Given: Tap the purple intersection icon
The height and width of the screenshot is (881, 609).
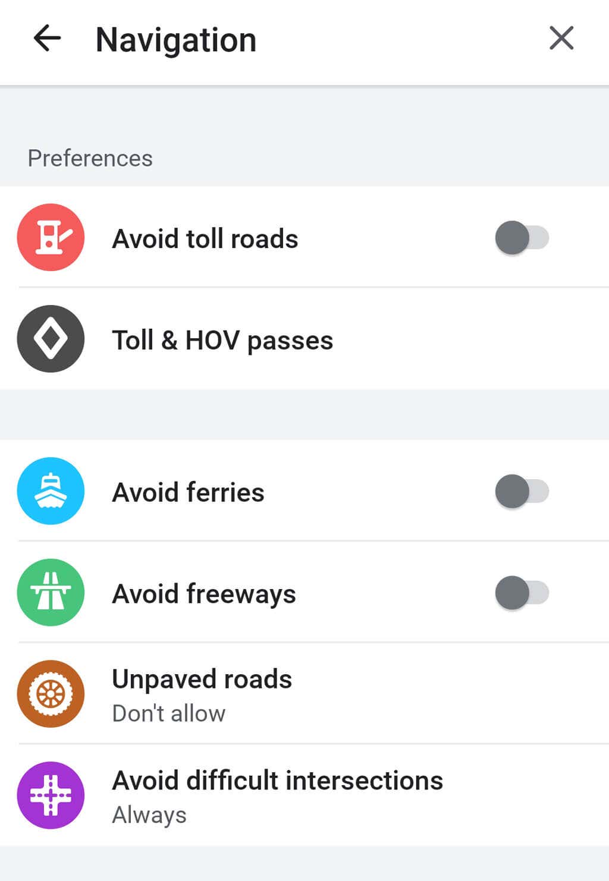Looking at the screenshot, I should pyautogui.click(x=51, y=795).
